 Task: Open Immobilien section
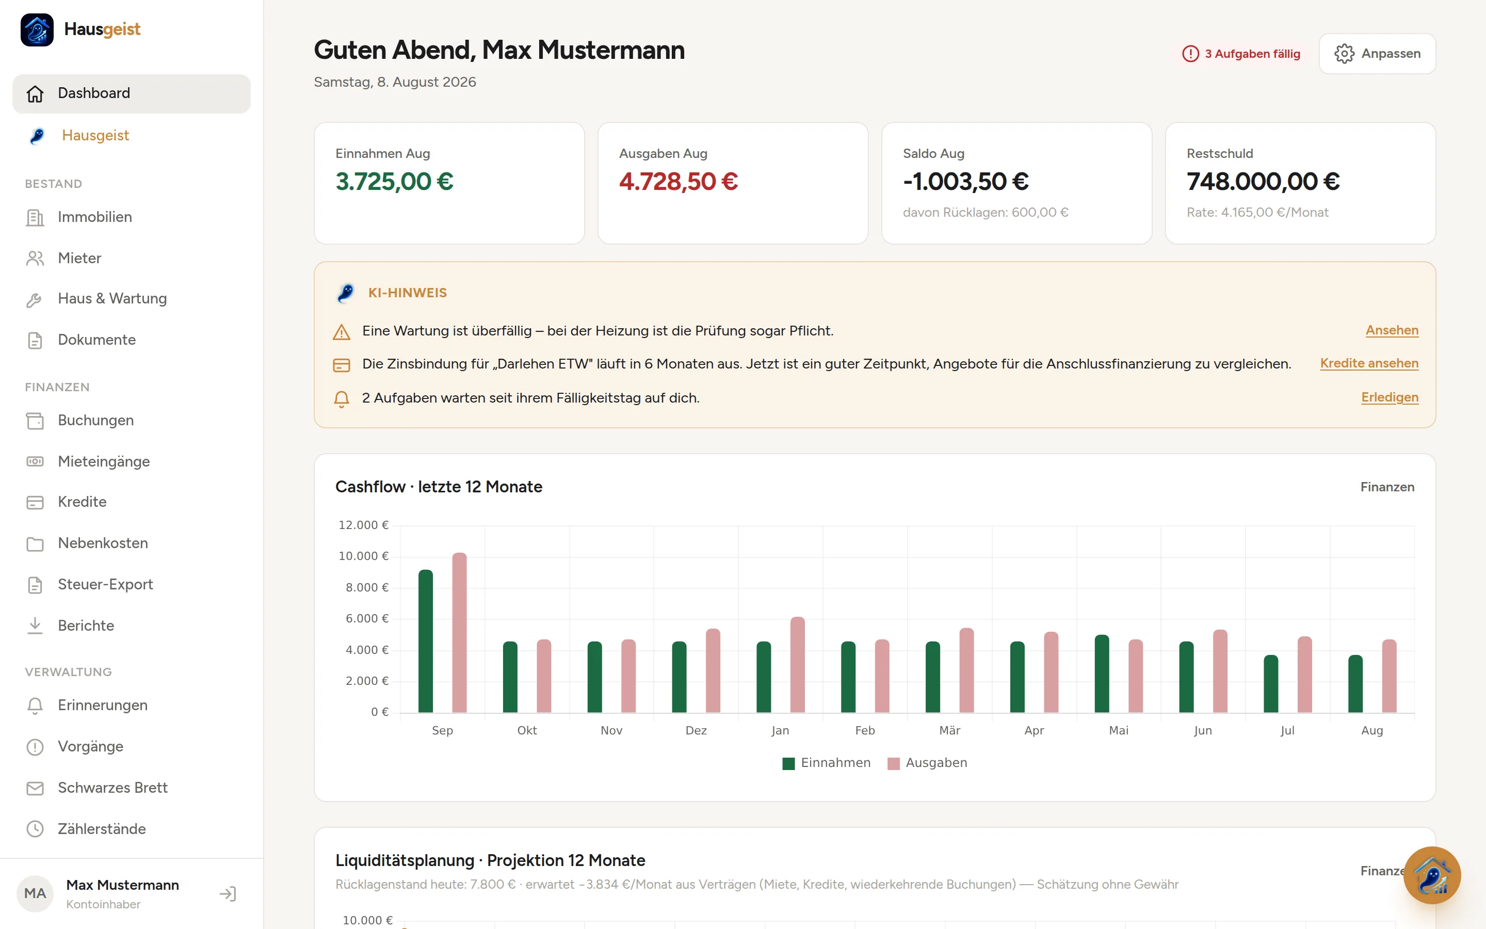[132, 217]
